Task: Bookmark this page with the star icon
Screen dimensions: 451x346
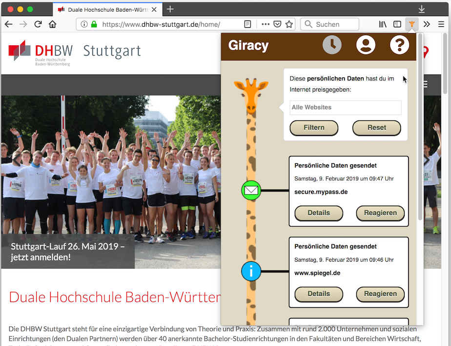Action: point(289,24)
